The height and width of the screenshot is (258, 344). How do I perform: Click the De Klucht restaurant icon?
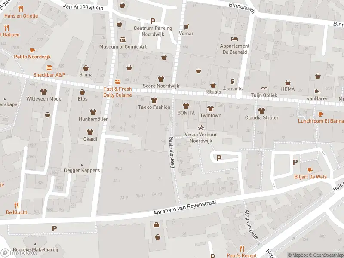click(16, 205)
